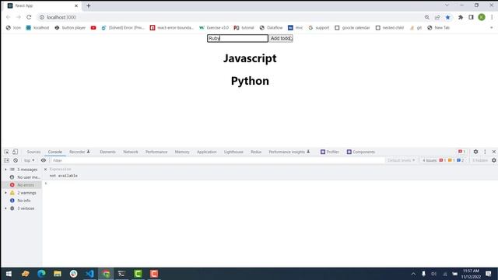Click the console Filter field
Image resolution: width=498 pixels, height=280 pixels.
[217, 161]
